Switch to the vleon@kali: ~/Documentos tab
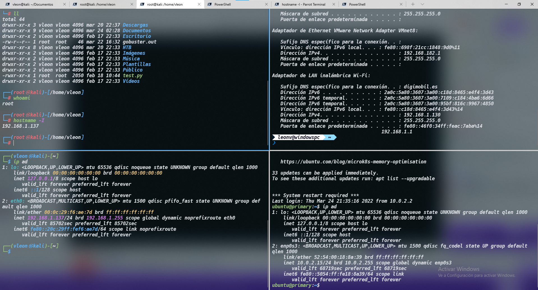The height and width of the screenshot is (290, 538). (33, 4)
